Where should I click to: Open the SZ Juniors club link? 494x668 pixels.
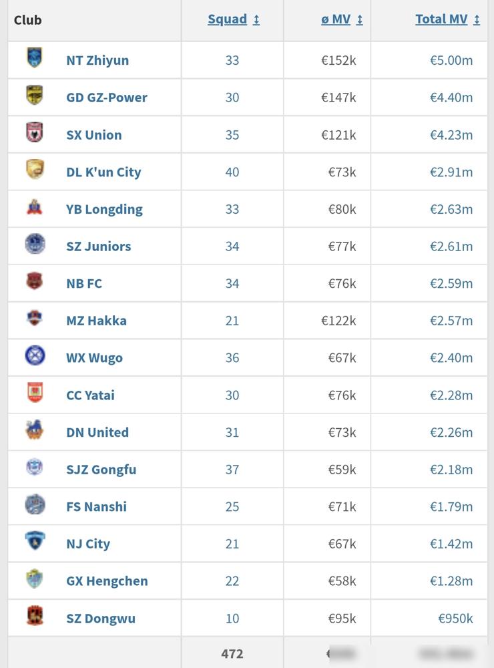coord(98,246)
